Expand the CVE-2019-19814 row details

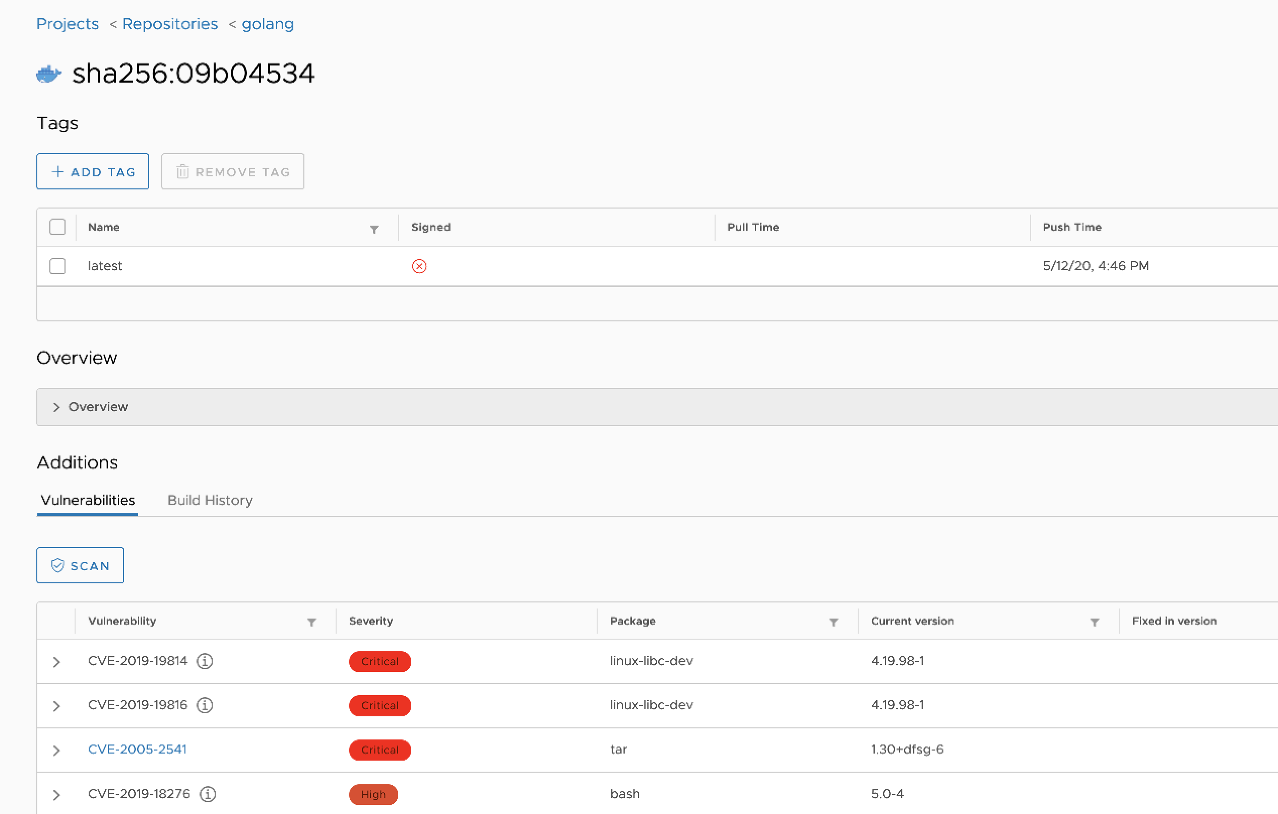pos(56,662)
